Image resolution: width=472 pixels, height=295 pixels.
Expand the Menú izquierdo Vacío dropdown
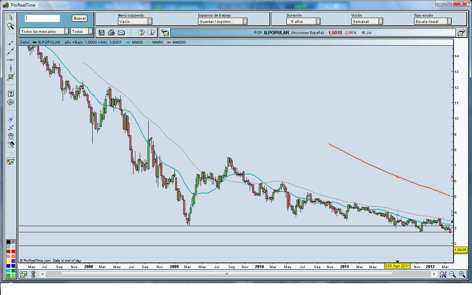click(135, 21)
